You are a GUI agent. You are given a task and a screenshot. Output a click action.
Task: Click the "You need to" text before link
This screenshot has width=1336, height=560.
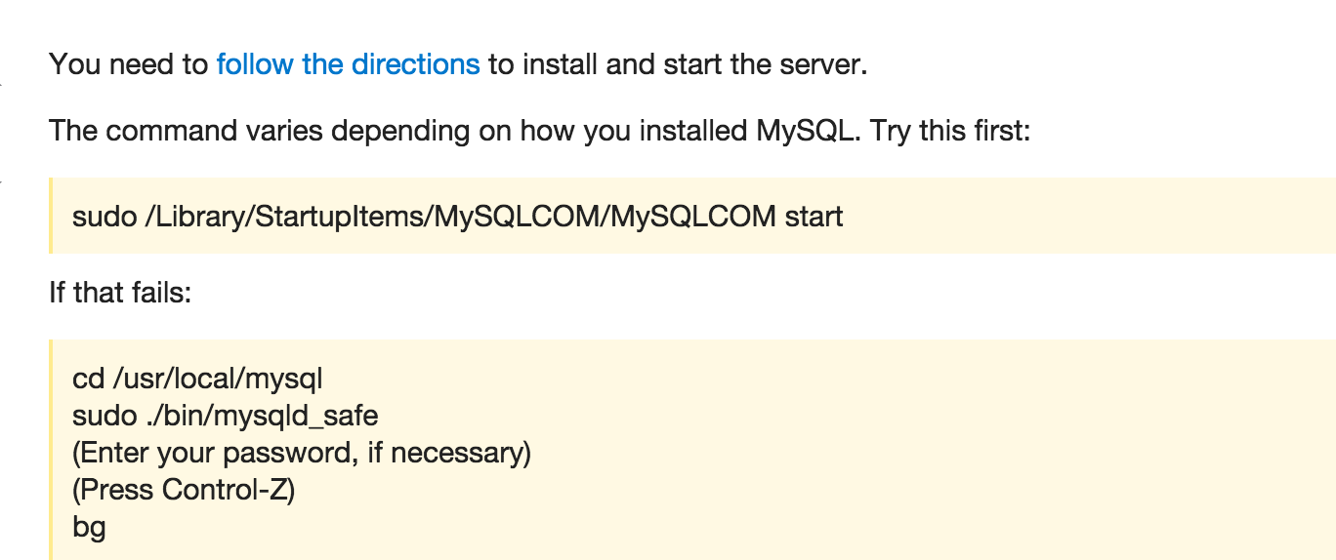(129, 64)
